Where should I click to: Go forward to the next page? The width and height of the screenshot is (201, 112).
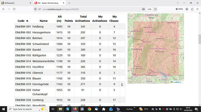[x=9, y=9]
